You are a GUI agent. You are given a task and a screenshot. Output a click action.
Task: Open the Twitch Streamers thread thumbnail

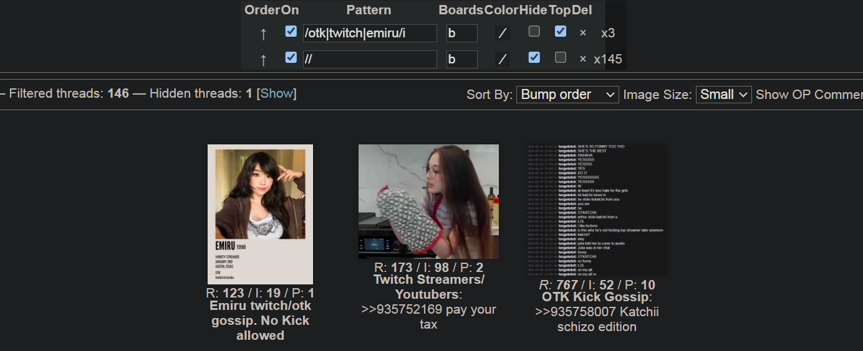pos(428,202)
